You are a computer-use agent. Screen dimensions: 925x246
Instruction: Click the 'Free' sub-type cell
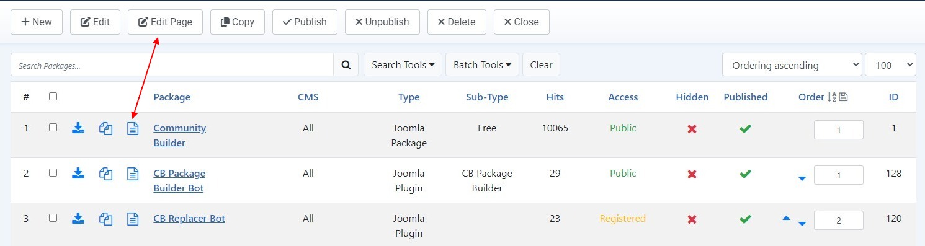tap(487, 128)
